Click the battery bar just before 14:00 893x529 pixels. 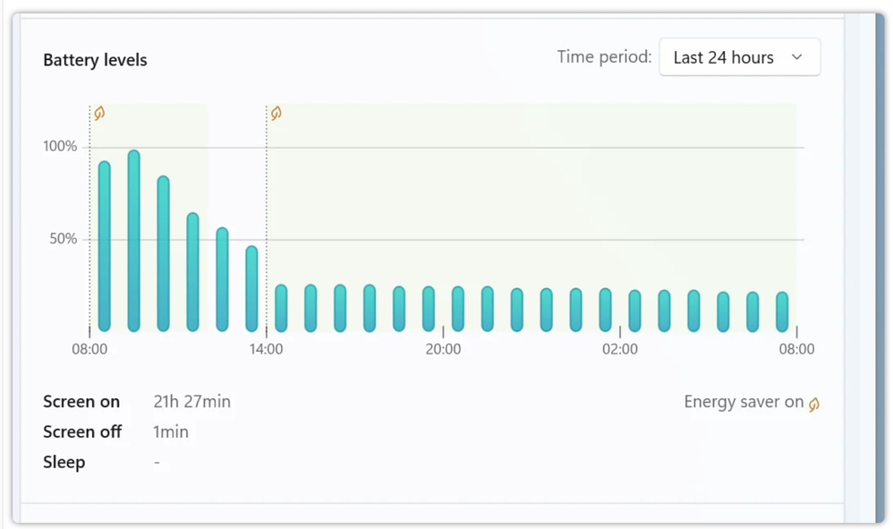coord(251,289)
